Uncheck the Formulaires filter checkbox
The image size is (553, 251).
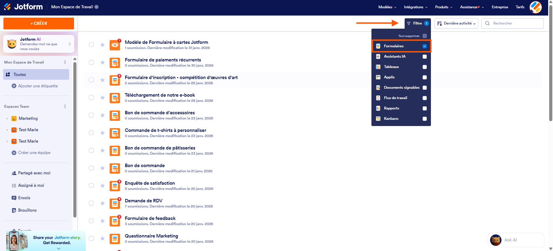pos(425,46)
